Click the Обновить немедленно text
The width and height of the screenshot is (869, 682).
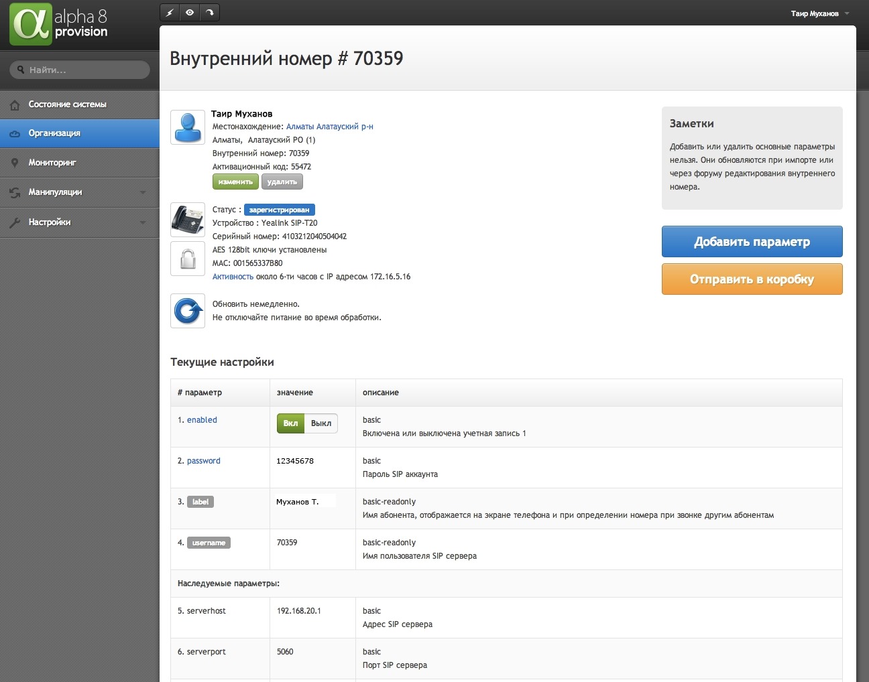pos(256,304)
